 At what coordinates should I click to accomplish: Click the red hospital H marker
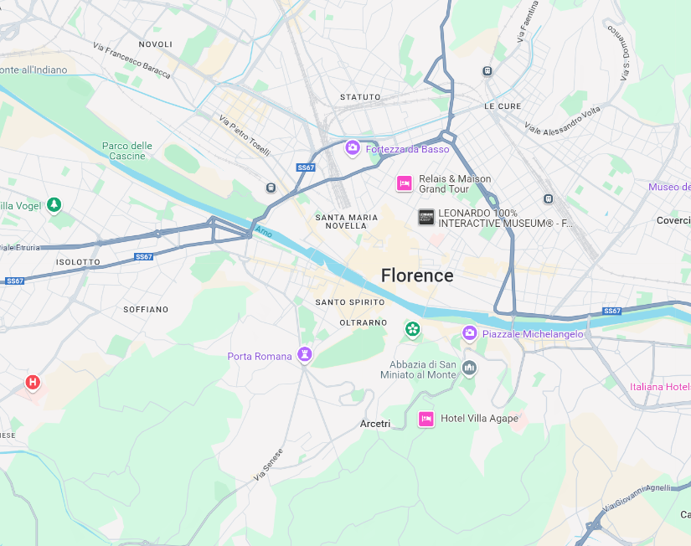(33, 383)
